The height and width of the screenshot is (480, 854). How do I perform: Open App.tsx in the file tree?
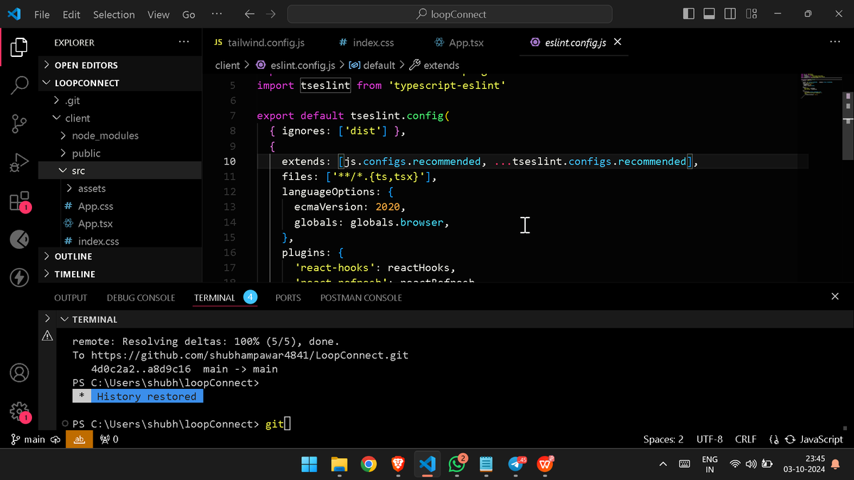click(120, 223)
